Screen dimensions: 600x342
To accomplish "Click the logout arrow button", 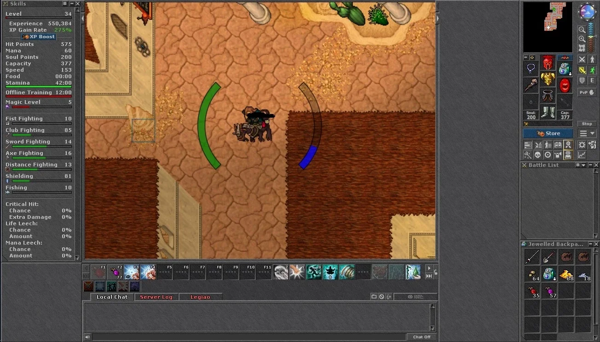I will (592, 145).
